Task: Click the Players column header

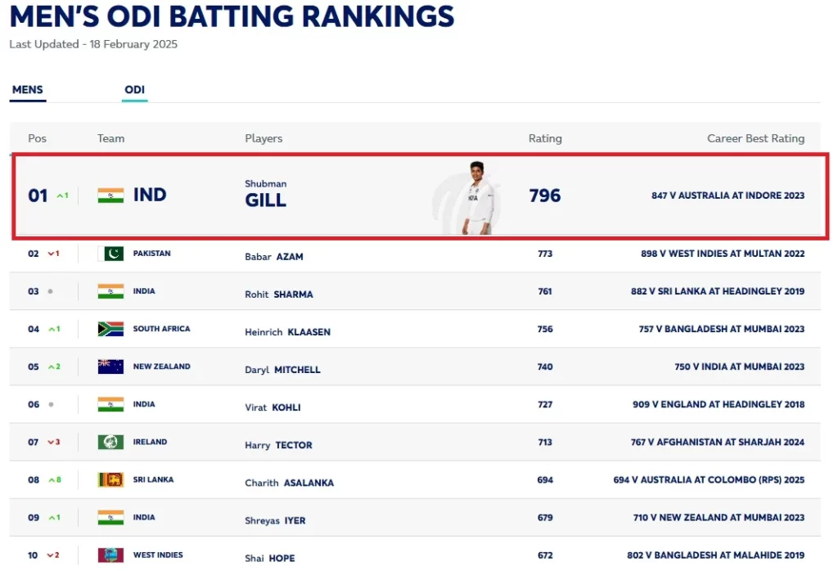Action: [264, 139]
